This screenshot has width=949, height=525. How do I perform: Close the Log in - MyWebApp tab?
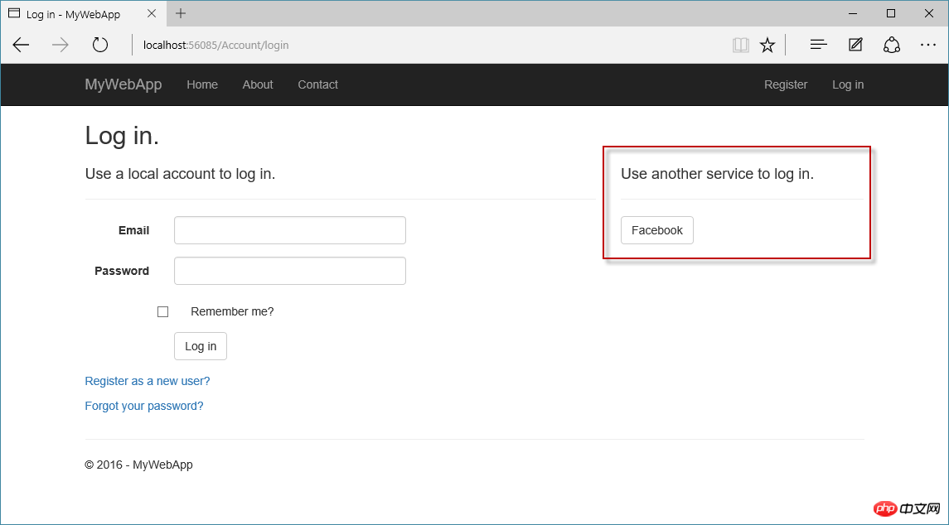(152, 13)
